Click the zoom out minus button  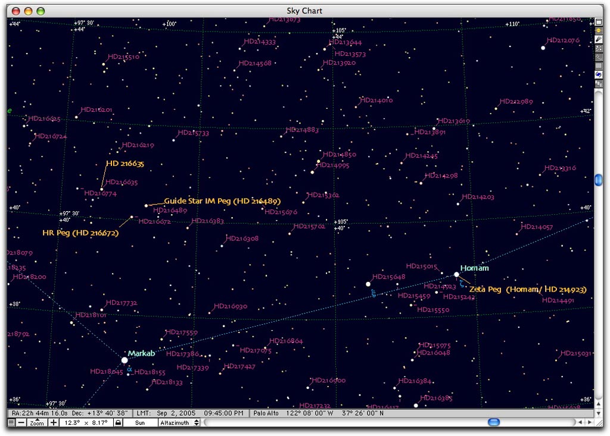[x=21, y=422]
